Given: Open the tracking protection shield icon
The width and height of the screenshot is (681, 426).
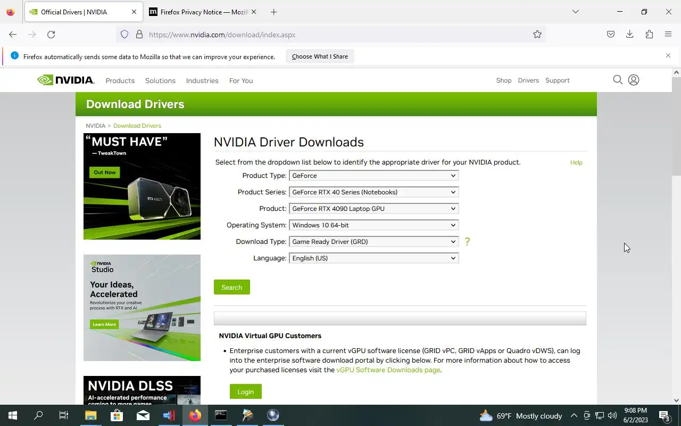Looking at the screenshot, I should tap(124, 35).
